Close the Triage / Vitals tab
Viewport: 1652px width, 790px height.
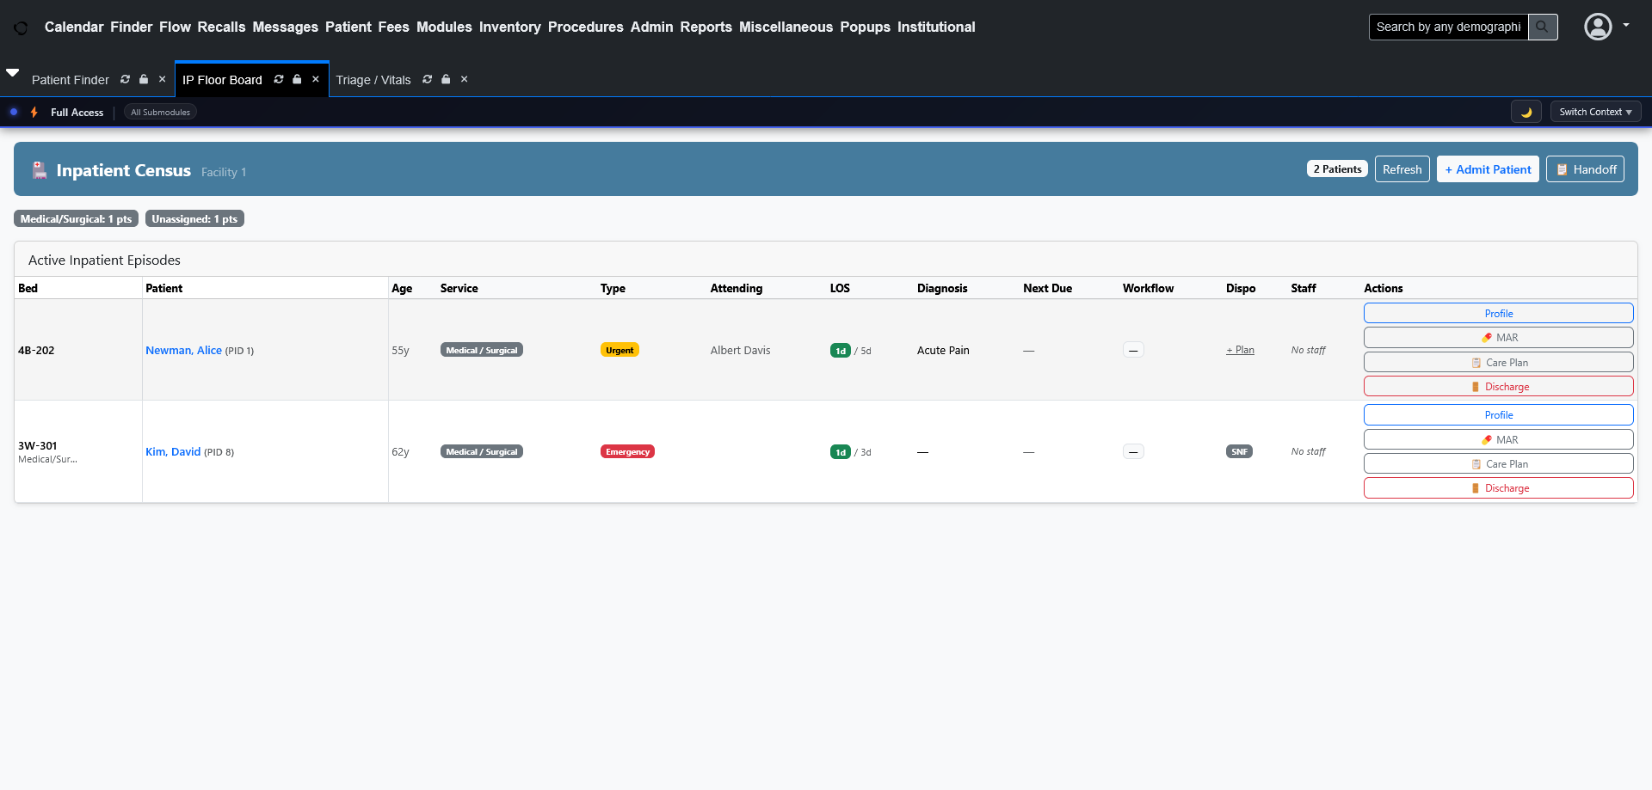click(x=465, y=79)
